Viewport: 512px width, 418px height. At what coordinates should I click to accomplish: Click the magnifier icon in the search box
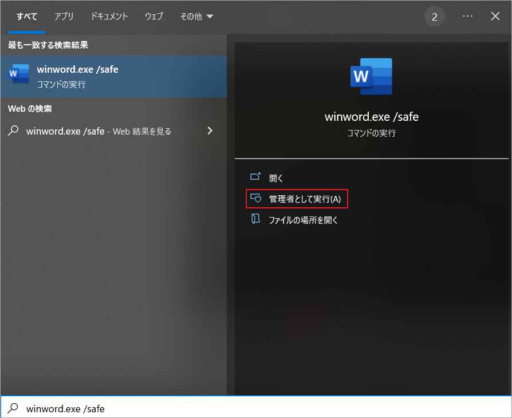pyautogui.click(x=12, y=408)
